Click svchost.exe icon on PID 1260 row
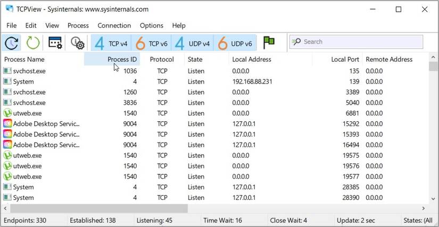The image size is (439, 227). tap(7, 92)
